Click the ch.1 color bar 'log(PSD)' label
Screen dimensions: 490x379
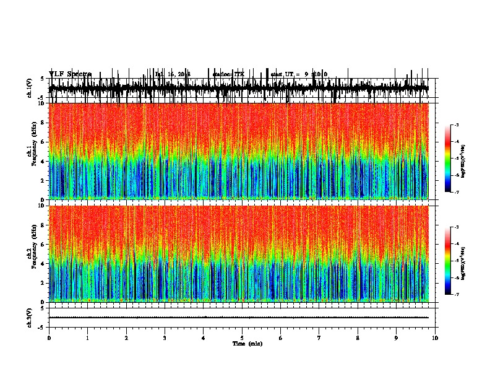[463, 162]
